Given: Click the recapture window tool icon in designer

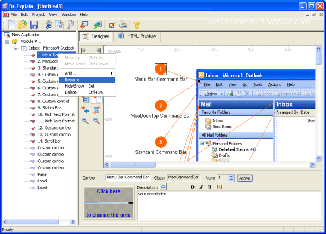Looking at the screenshot, I should tap(97, 109).
